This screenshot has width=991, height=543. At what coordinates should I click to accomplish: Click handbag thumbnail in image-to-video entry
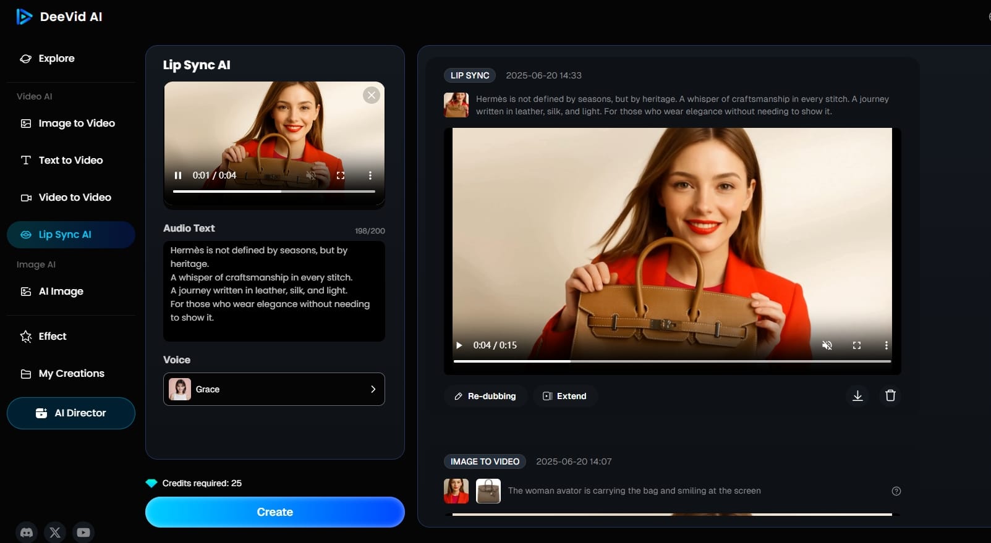(488, 491)
